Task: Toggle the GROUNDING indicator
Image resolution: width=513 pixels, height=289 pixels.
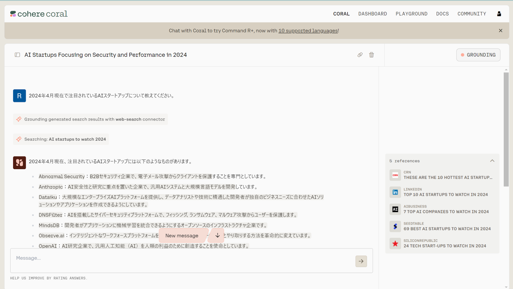Action: [x=478, y=55]
